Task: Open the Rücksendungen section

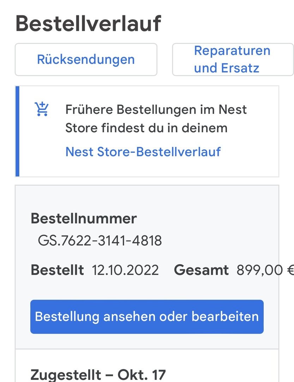Action: (86, 59)
